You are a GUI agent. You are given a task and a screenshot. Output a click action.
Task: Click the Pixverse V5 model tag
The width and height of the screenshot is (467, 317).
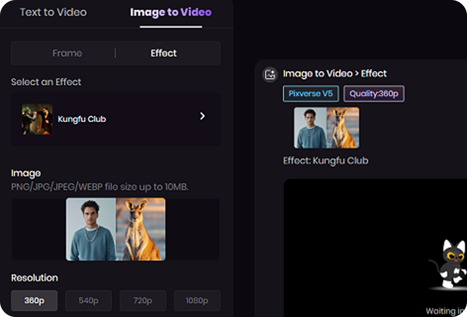pyautogui.click(x=311, y=94)
